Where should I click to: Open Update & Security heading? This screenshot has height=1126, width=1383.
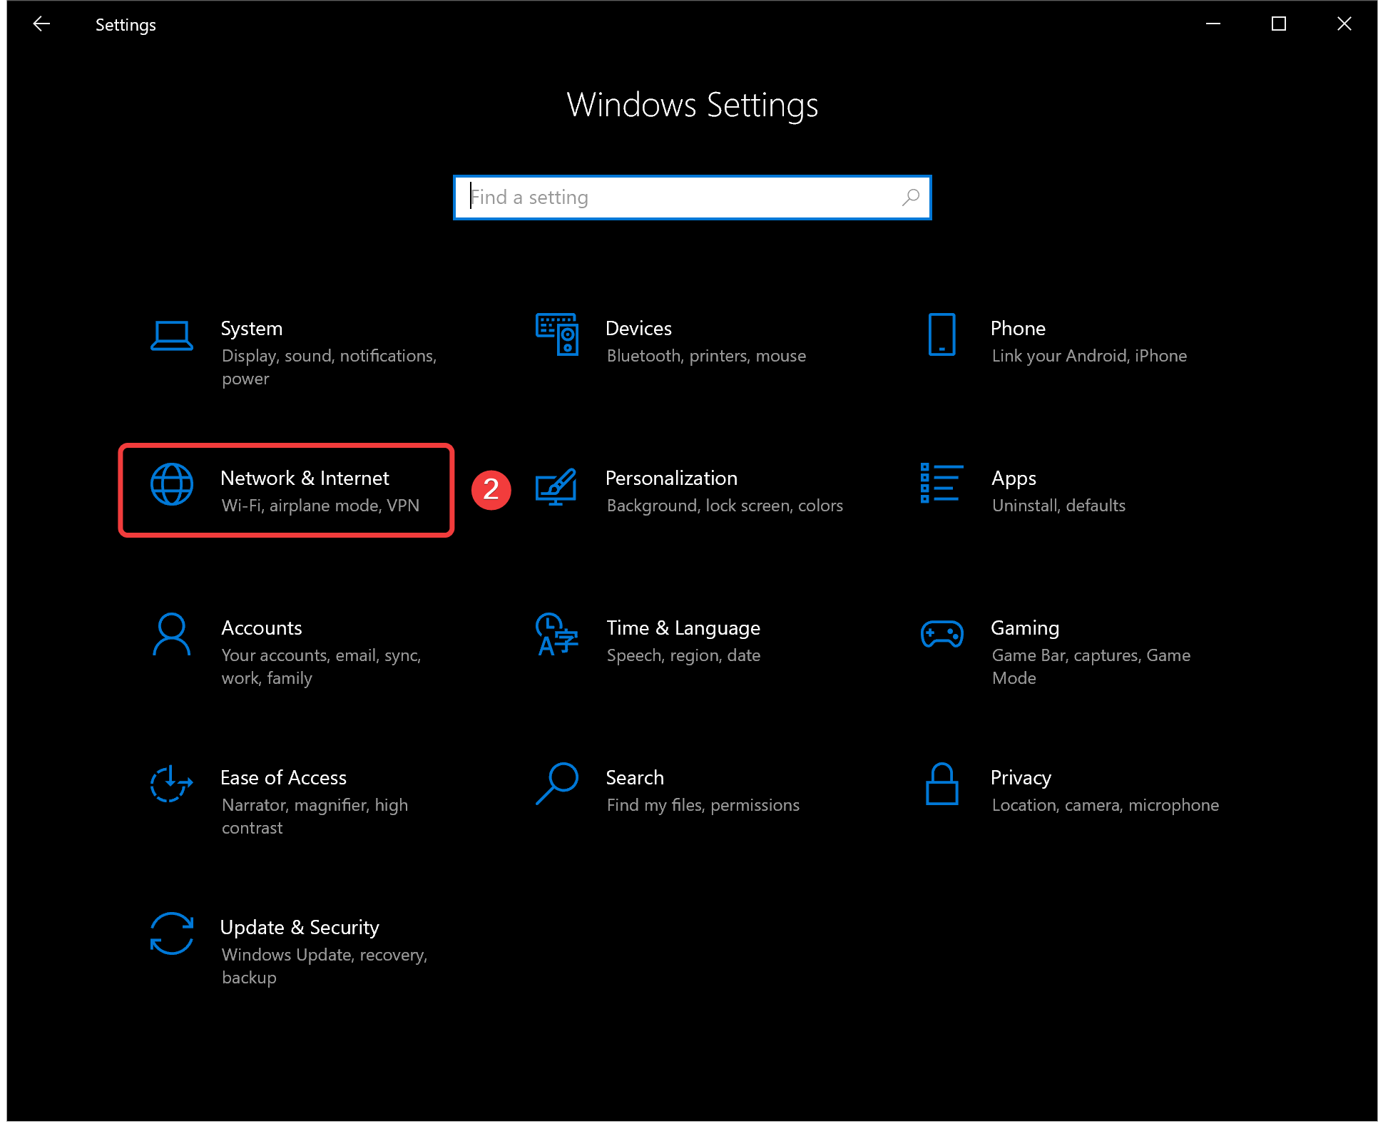point(300,928)
